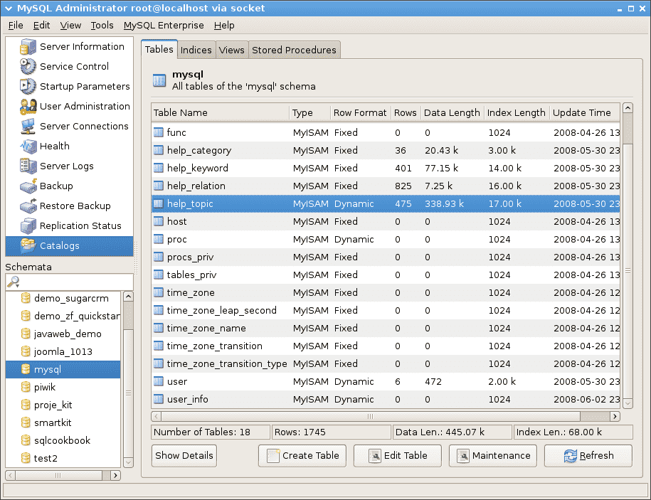651x500 pixels.
Task: Click the table icon of func row
Action: point(159,132)
